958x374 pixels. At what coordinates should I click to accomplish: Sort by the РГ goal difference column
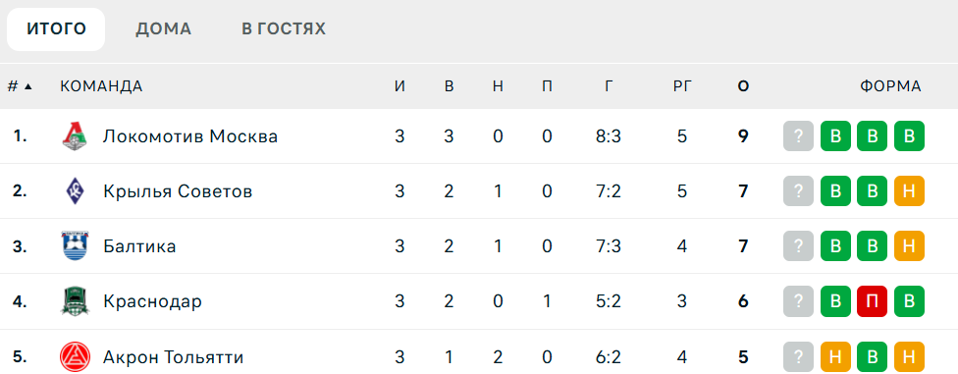[682, 86]
